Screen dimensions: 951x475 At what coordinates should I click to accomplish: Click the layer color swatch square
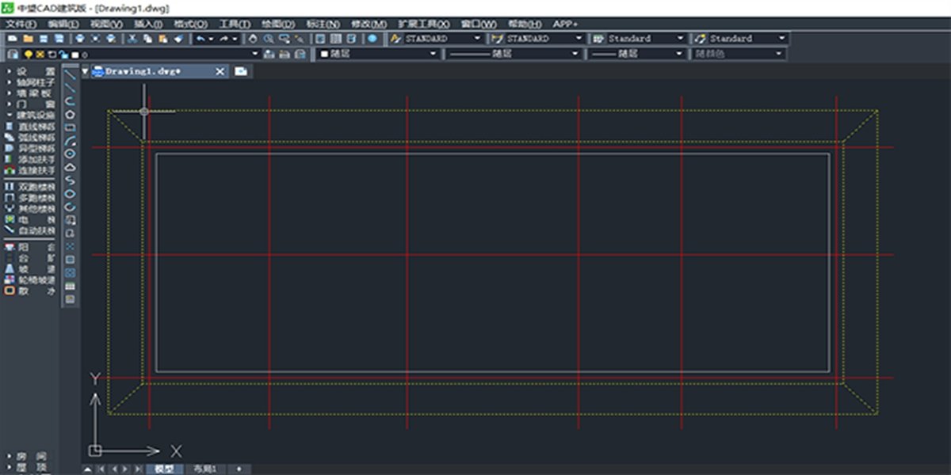pyautogui.click(x=74, y=54)
